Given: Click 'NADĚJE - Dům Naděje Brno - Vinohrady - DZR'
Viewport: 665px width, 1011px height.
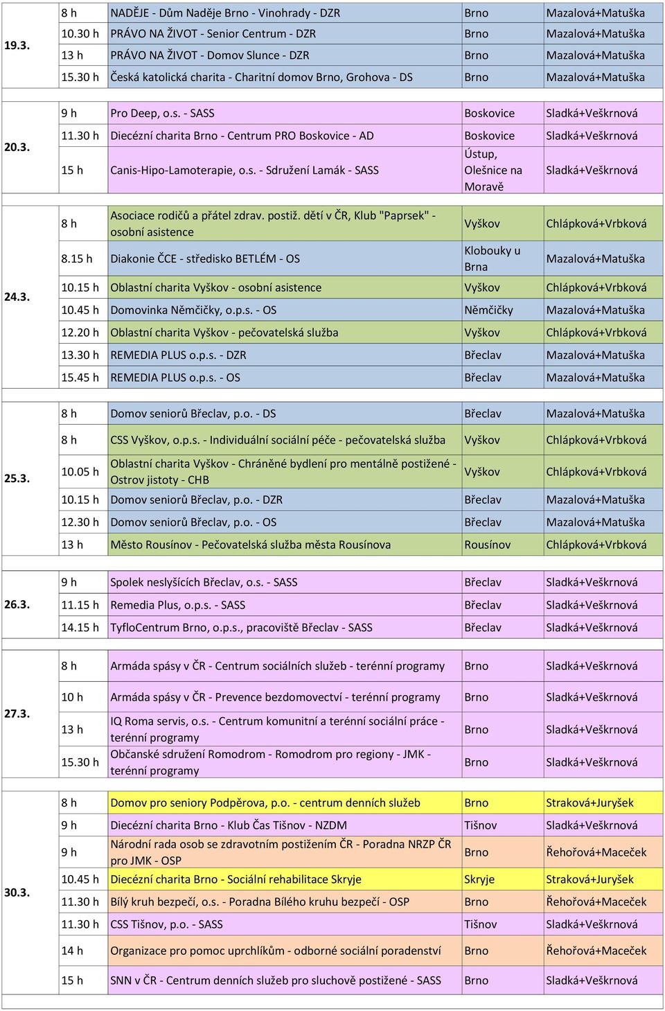Looking at the screenshot, I should tap(225, 12).
